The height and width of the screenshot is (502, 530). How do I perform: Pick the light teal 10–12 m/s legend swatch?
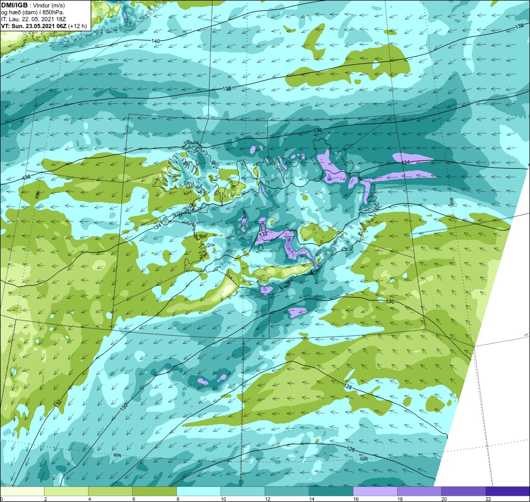pyautogui.click(x=243, y=491)
